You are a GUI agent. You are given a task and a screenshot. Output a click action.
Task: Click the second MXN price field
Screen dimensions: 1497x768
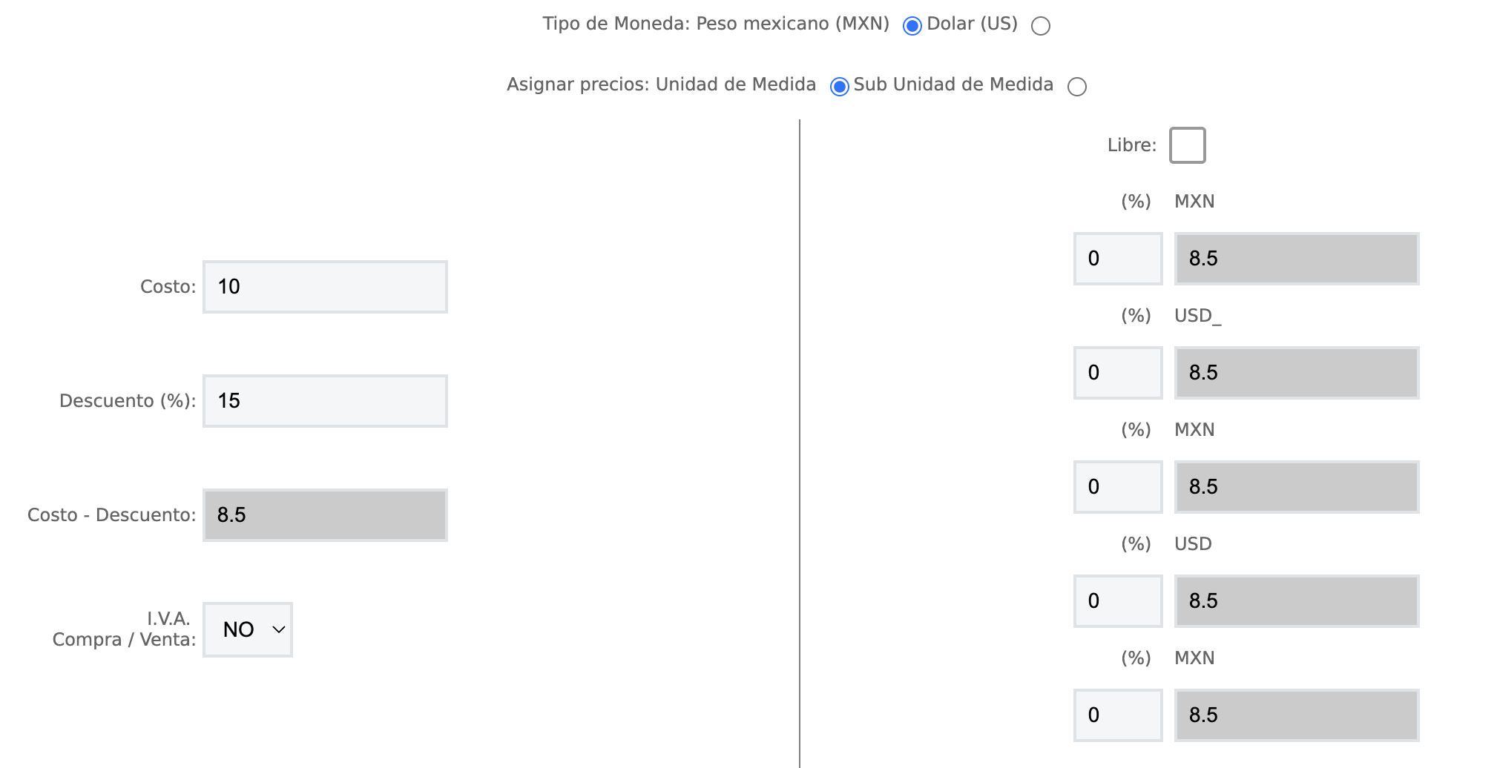(x=1296, y=487)
